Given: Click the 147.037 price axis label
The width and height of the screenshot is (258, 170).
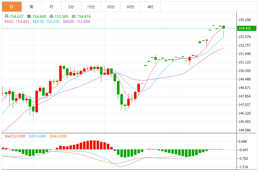Looking at the screenshot, I should (x=244, y=105).
